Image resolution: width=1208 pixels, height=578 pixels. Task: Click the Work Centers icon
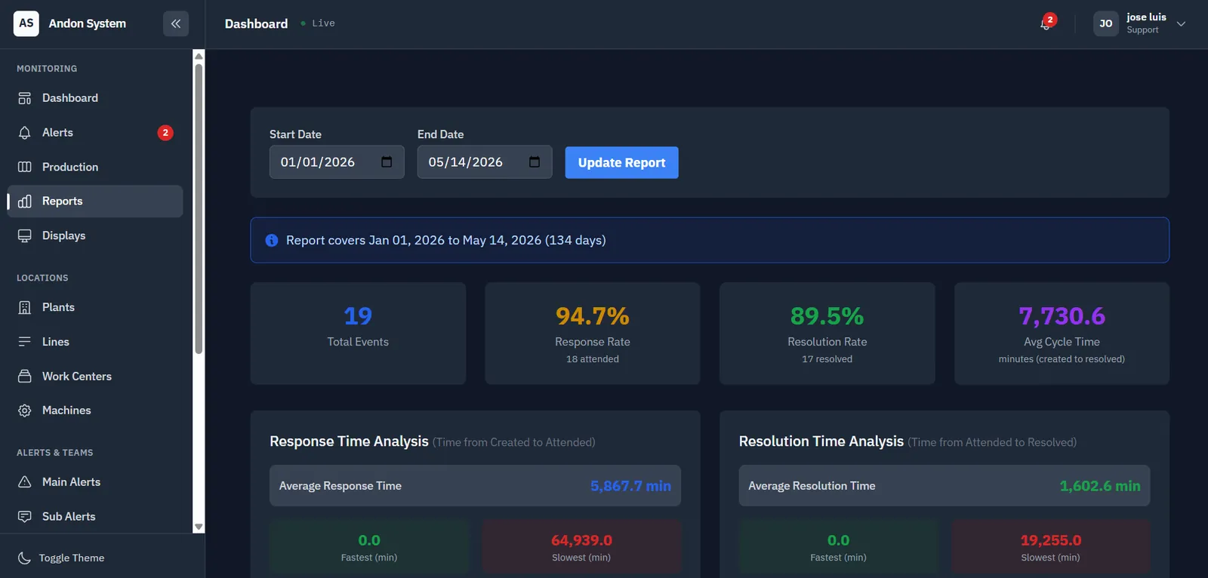(x=25, y=376)
